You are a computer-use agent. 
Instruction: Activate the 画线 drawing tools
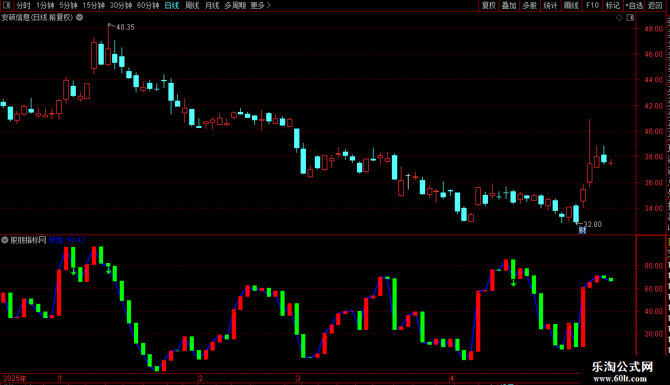click(x=571, y=5)
